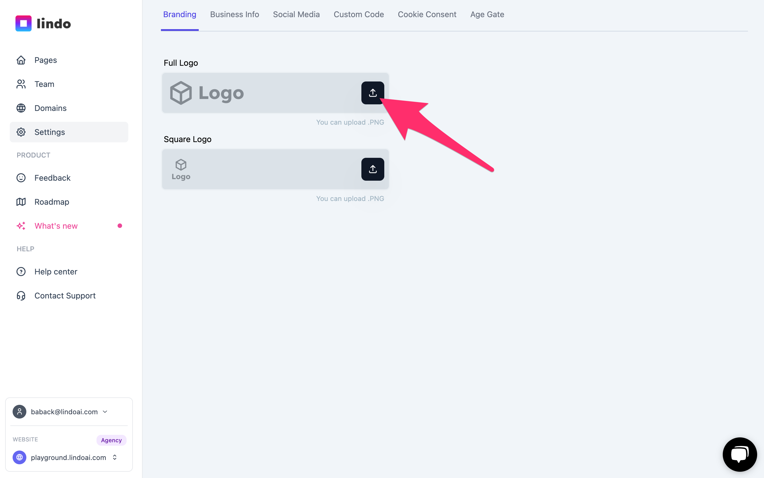Open Contact Support via headset icon
764x478 pixels.
coord(21,296)
